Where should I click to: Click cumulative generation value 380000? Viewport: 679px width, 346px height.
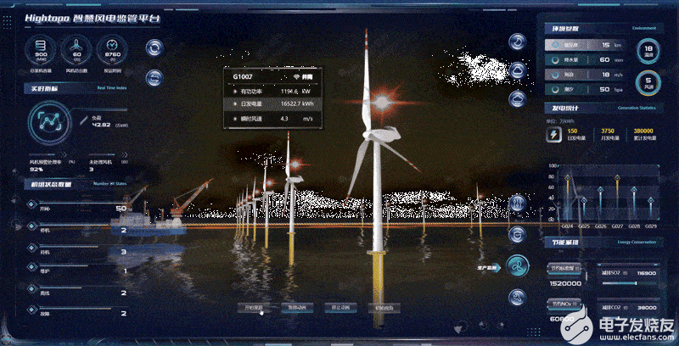click(643, 131)
